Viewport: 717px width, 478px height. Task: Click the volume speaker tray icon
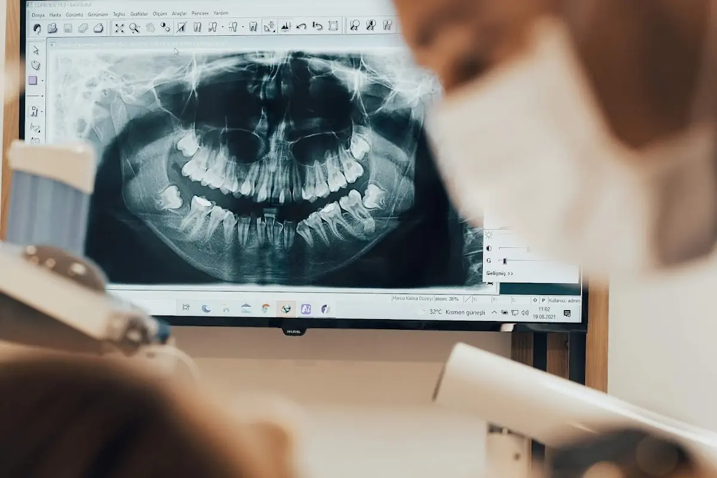525,312
